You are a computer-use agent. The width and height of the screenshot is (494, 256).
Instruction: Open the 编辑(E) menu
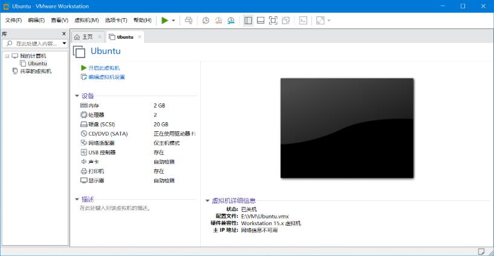(x=36, y=21)
